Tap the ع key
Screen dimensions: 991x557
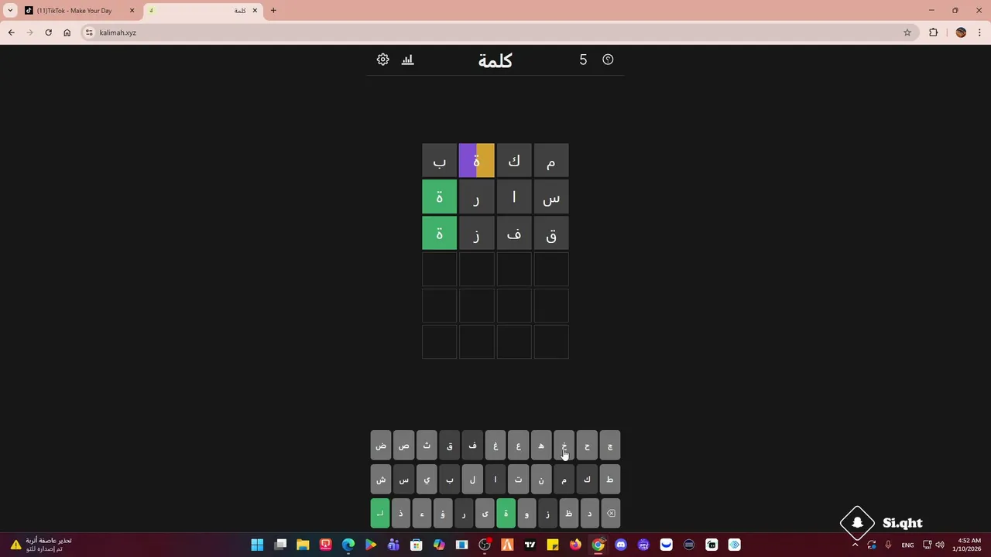(x=518, y=446)
